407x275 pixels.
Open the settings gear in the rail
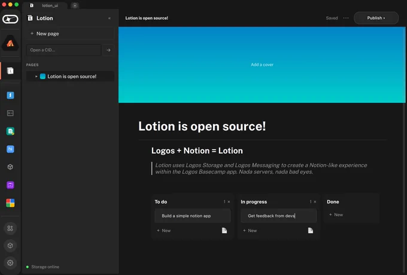10,263
